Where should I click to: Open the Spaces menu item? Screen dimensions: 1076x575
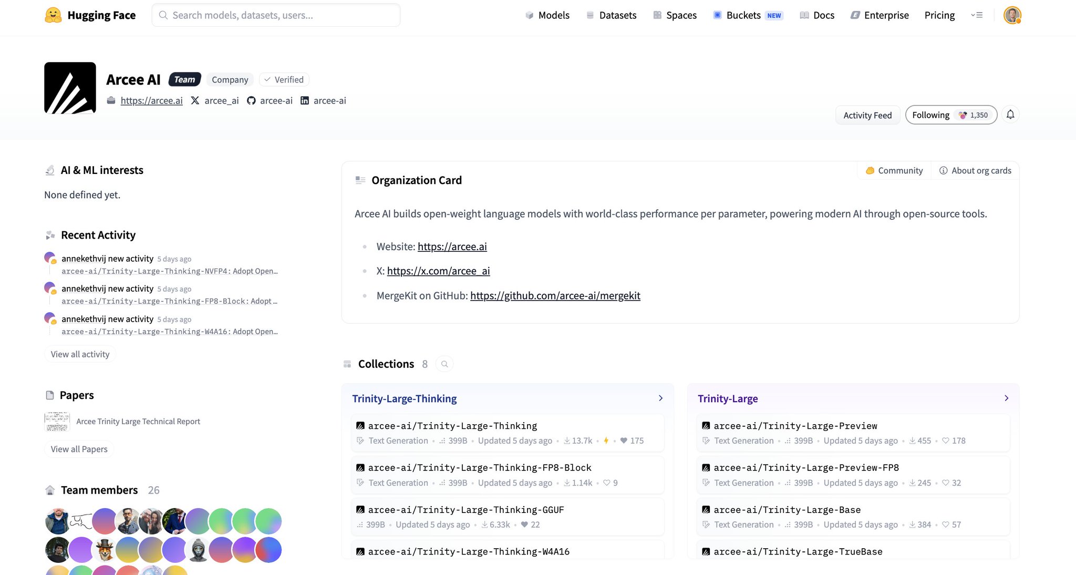[675, 15]
